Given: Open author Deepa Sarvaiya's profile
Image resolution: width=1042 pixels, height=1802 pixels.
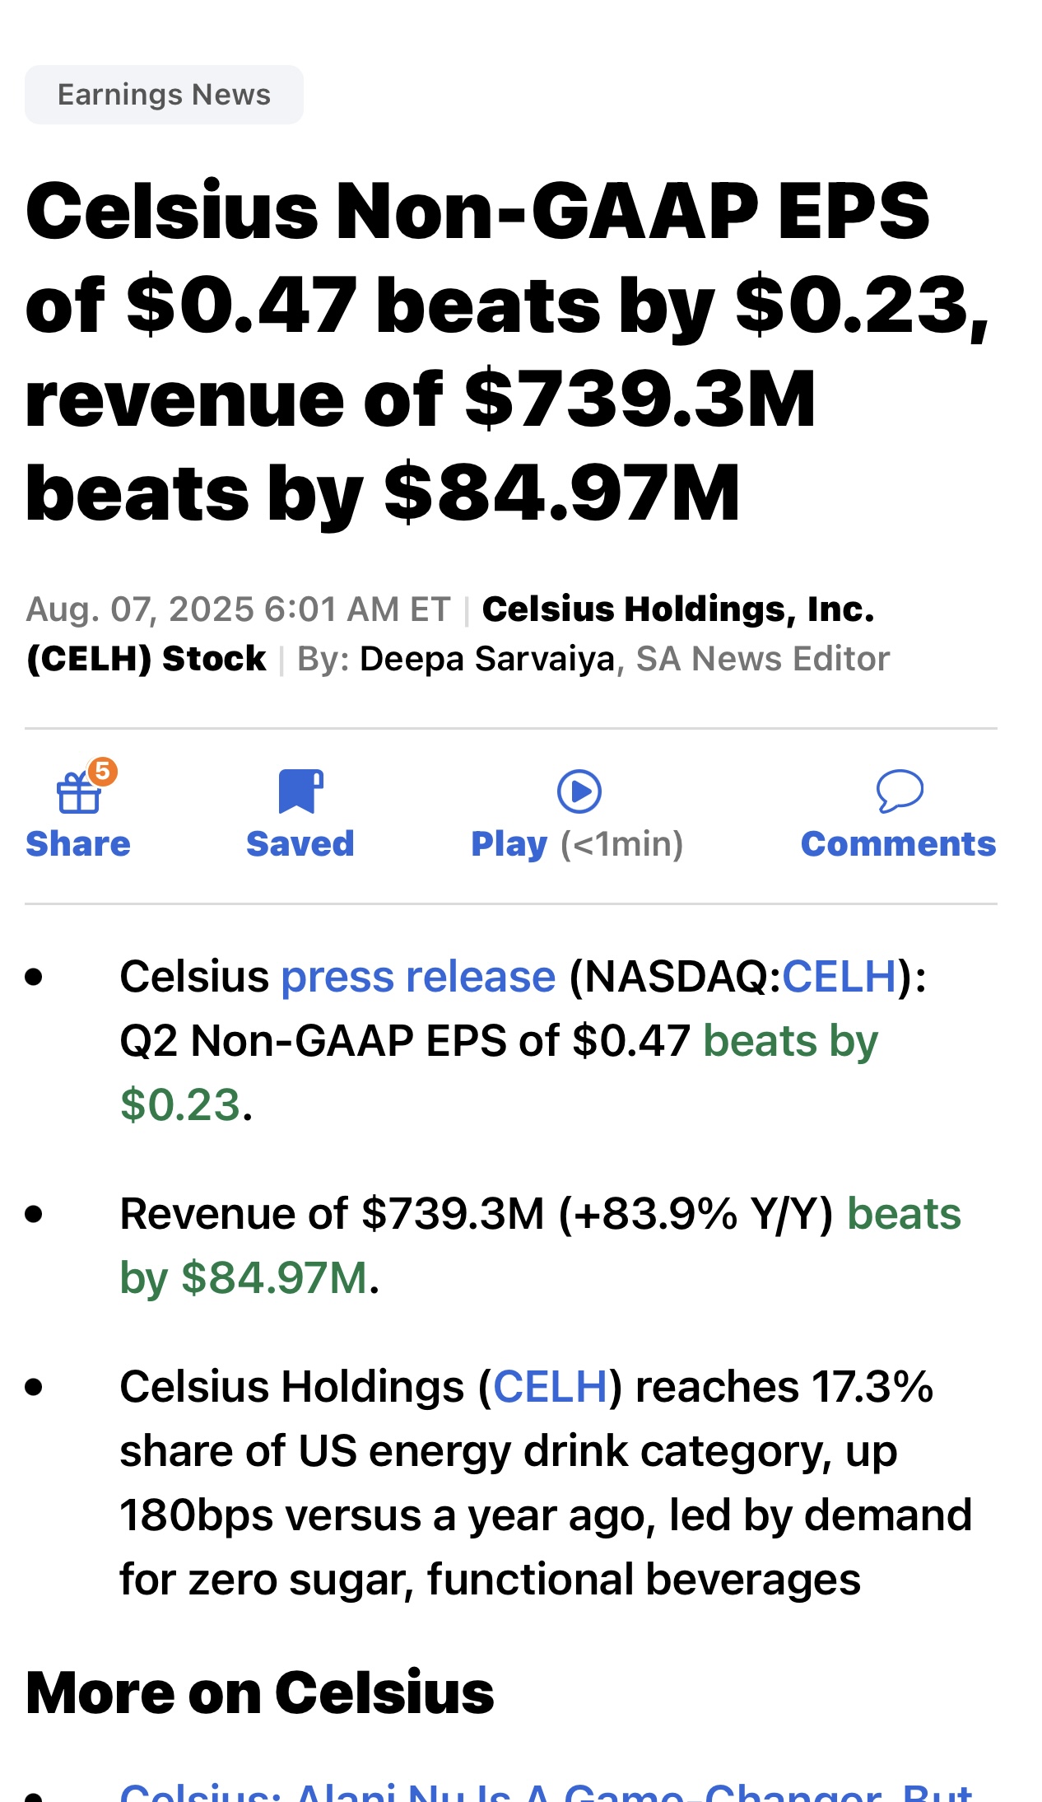Looking at the screenshot, I should [487, 659].
